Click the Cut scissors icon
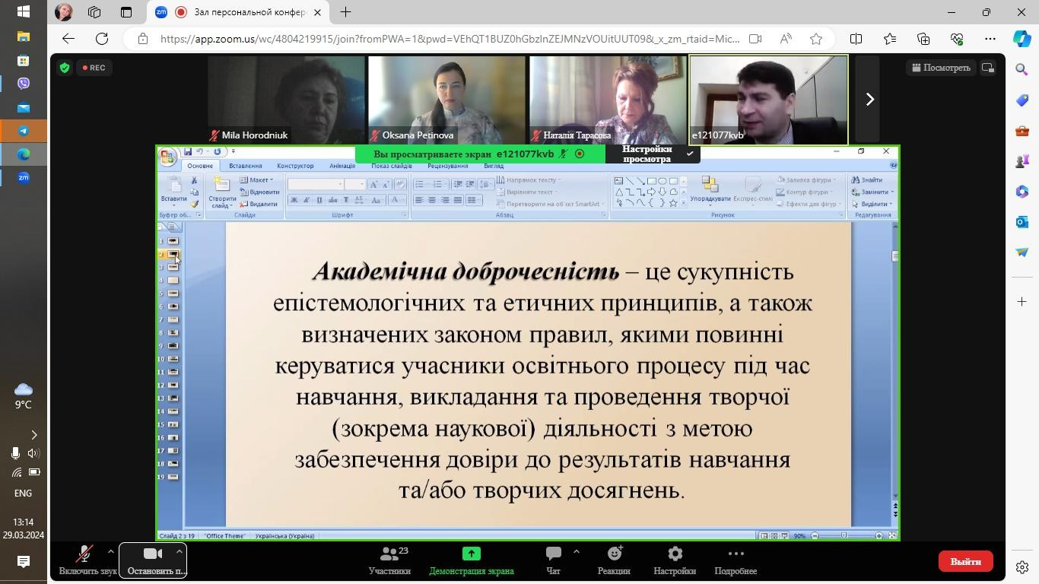The width and height of the screenshot is (1039, 584). 194,180
